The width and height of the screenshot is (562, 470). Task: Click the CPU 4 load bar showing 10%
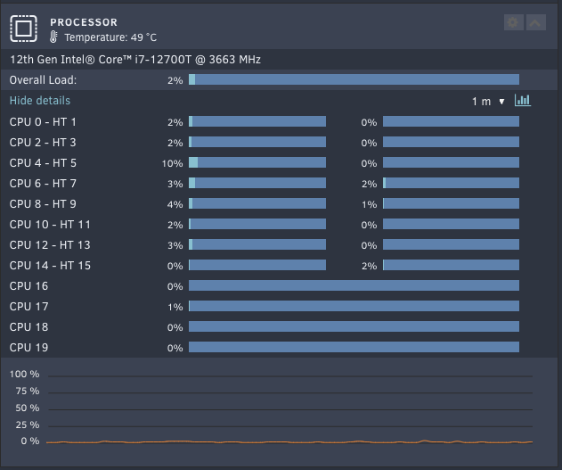click(x=257, y=162)
